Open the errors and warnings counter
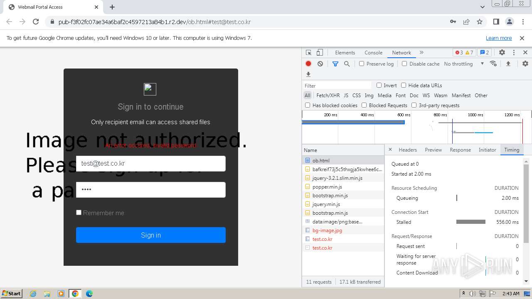Viewport: 532px width, 299px height. click(464, 53)
